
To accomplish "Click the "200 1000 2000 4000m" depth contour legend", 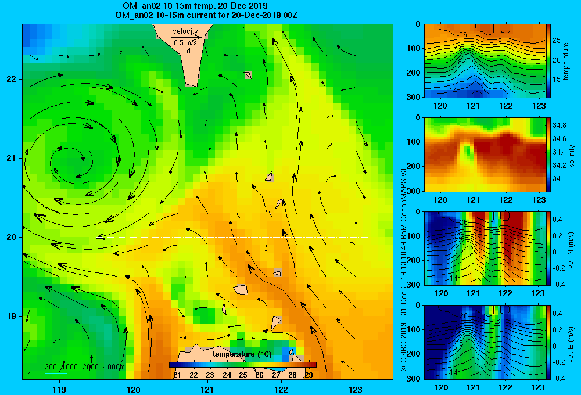I will (85, 367).
